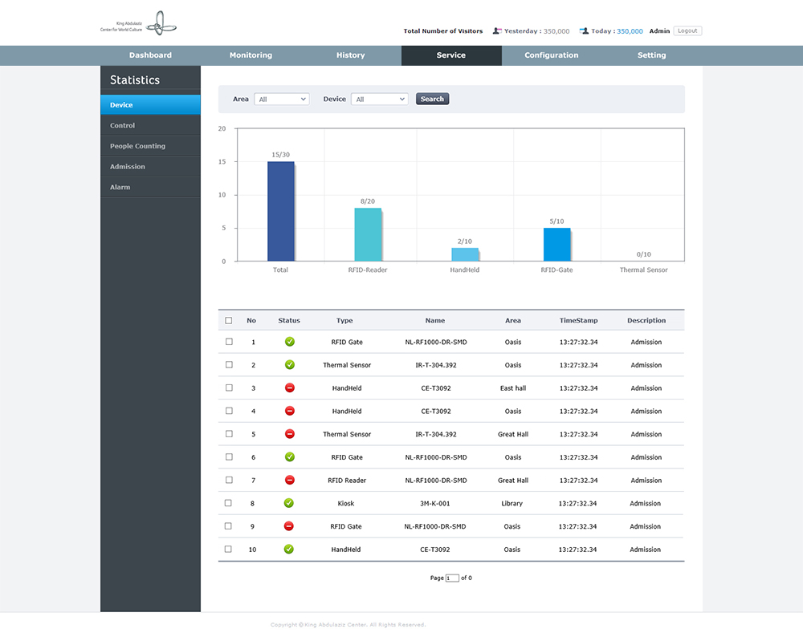Click green status icon for Kiosk row

coord(289,504)
